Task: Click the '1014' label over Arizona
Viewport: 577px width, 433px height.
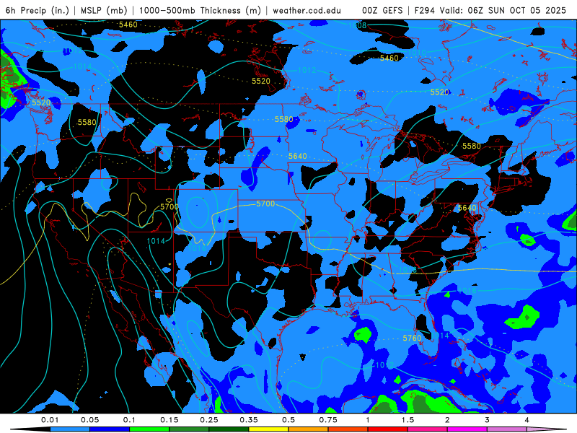Action: click(x=156, y=241)
